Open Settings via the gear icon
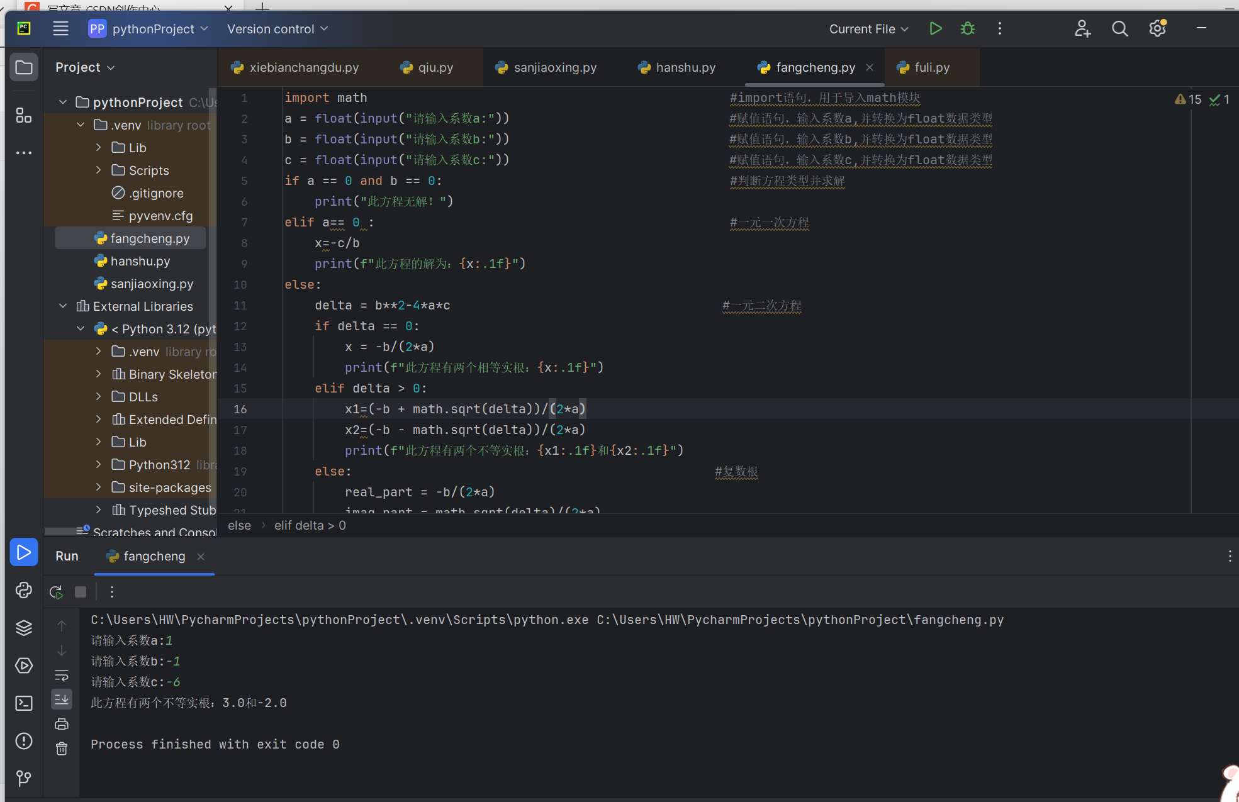This screenshot has width=1239, height=802. [x=1158, y=28]
